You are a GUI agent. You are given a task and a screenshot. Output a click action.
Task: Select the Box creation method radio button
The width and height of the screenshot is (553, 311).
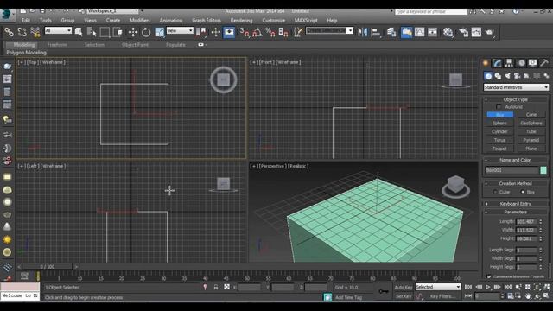(523, 192)
